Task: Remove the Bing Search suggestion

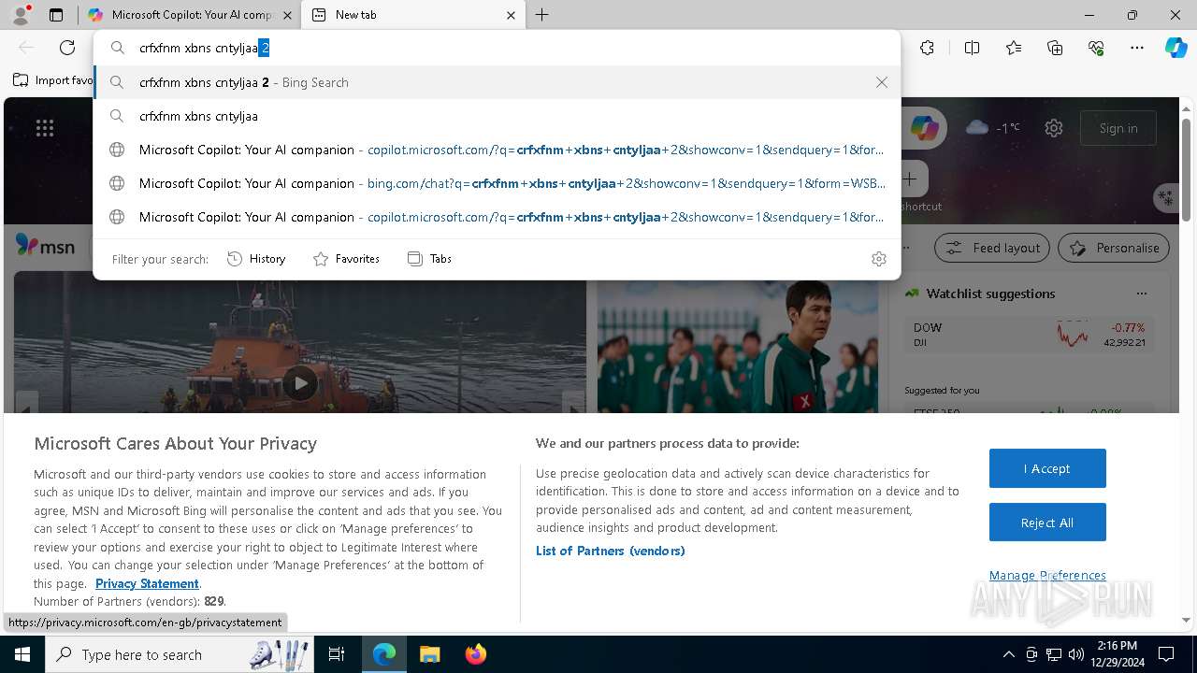Action: click(882, 82)
